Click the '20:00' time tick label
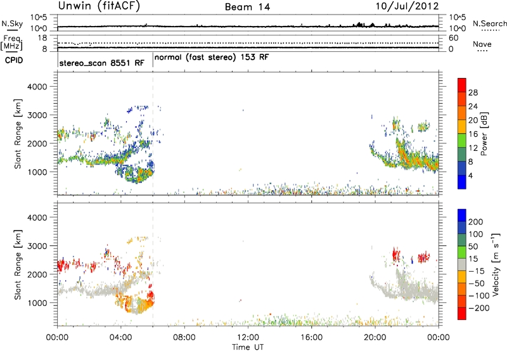 [x=375, y=338]
